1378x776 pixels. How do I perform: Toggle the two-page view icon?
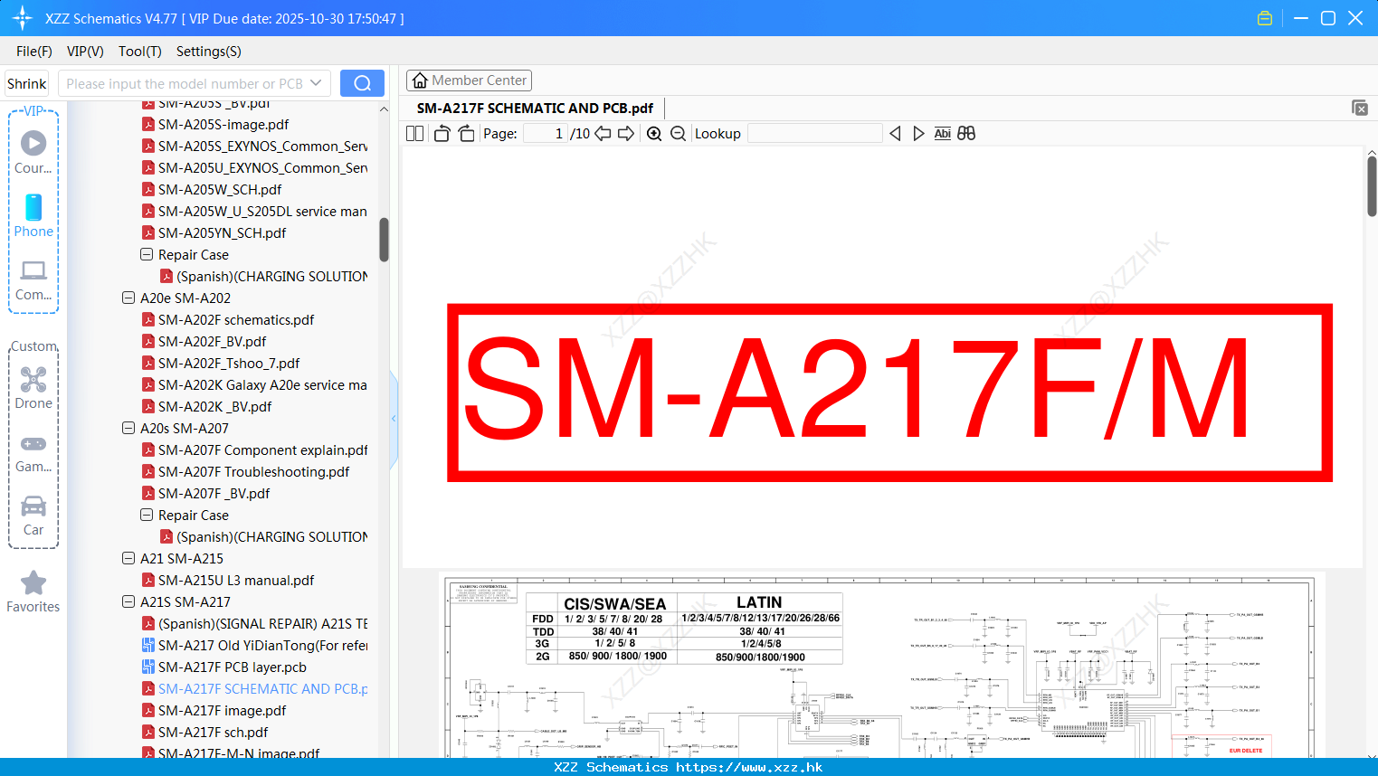(414, 134)
